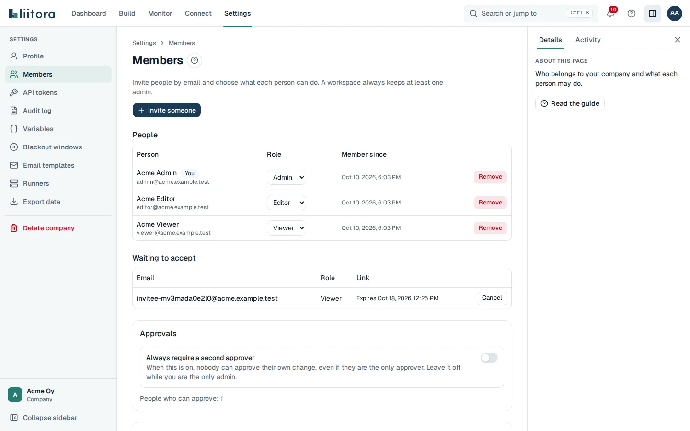Open the help circle icon in top bar

(632, 13)
